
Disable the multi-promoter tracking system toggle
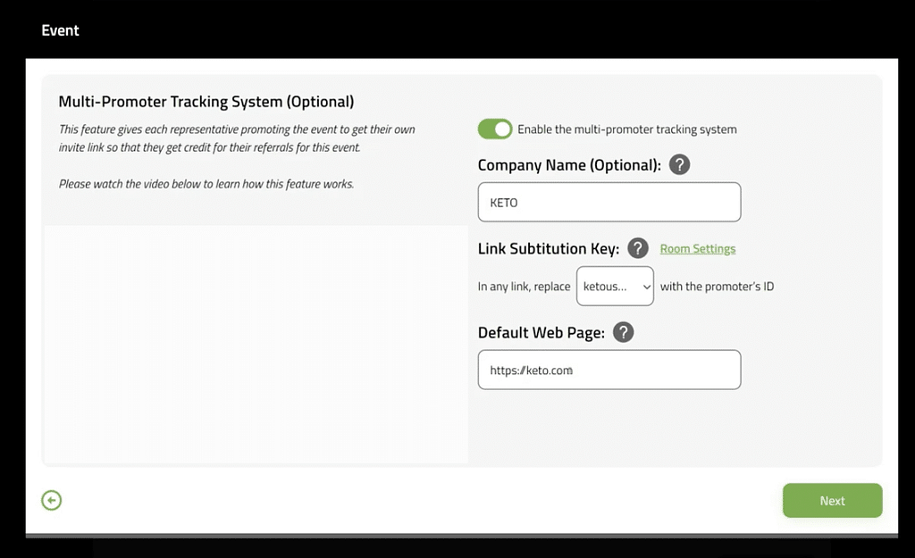point(495,129)
